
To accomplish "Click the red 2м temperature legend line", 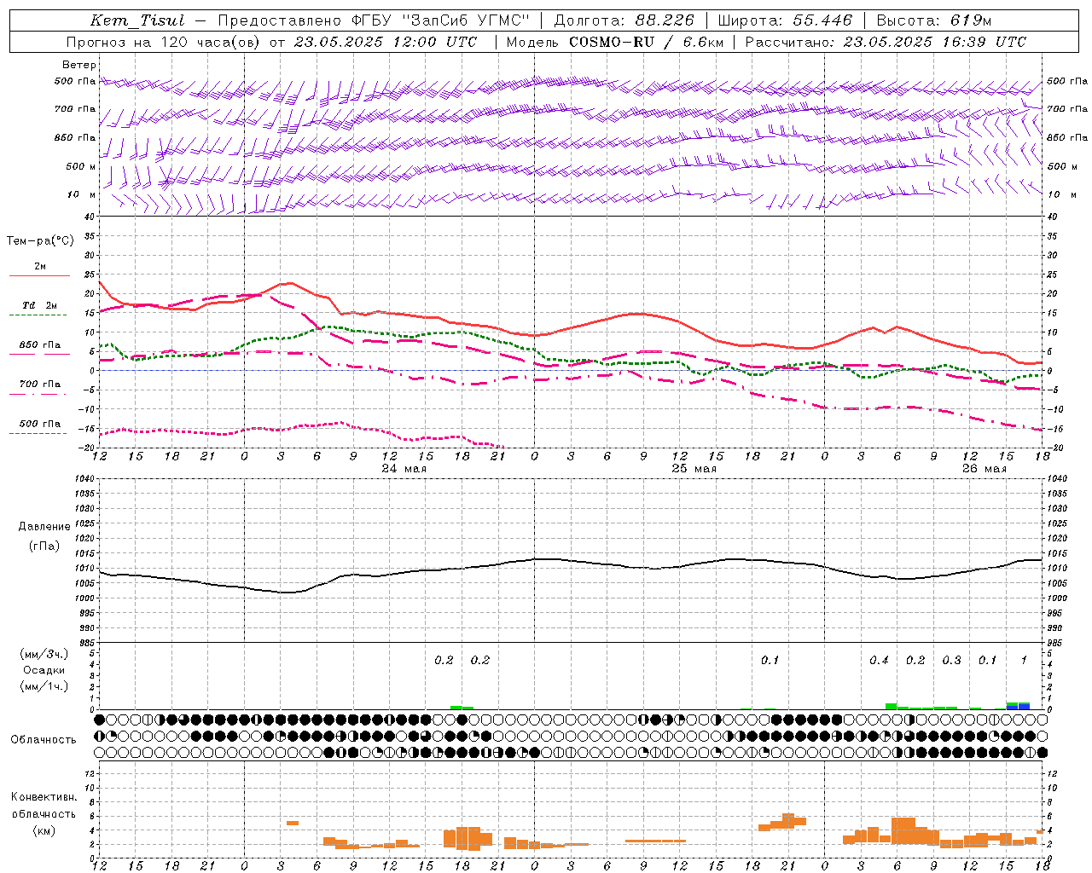I will coord(39,275).
